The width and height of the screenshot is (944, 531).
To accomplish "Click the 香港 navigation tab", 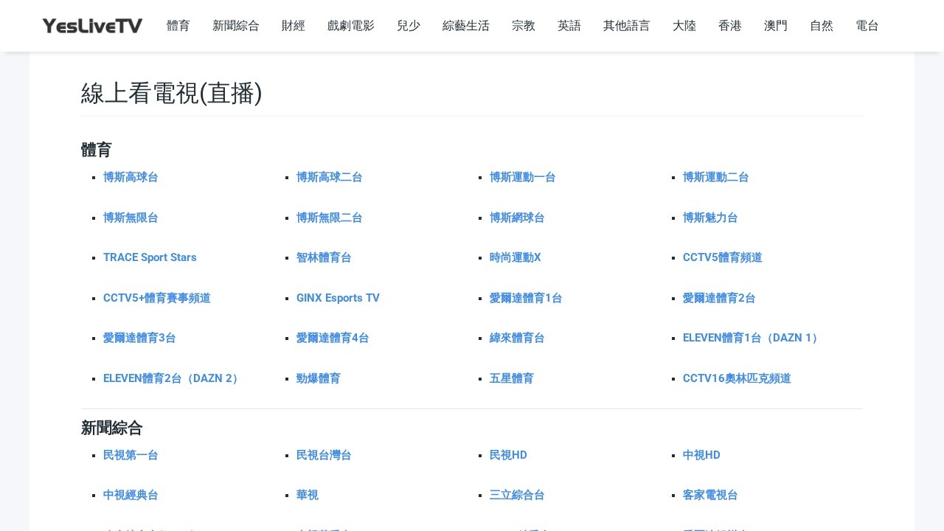I will point(730,26).
